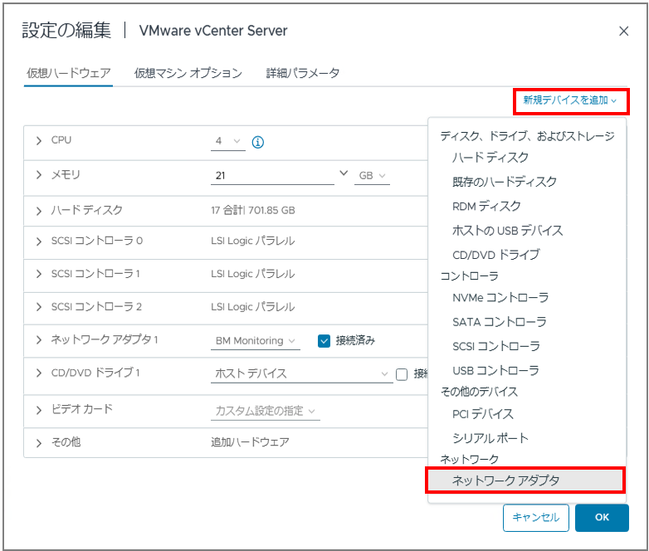Expand the ハード ディスク row
649x551 pixels.
[x=39, y=211]
